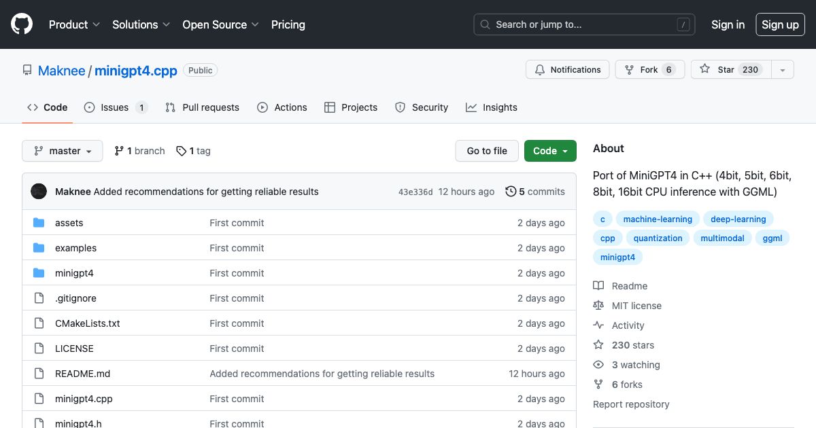Screen dimensions: 816x428
Task: Expand the Solutions menu
Action: [x=140, y=24]
